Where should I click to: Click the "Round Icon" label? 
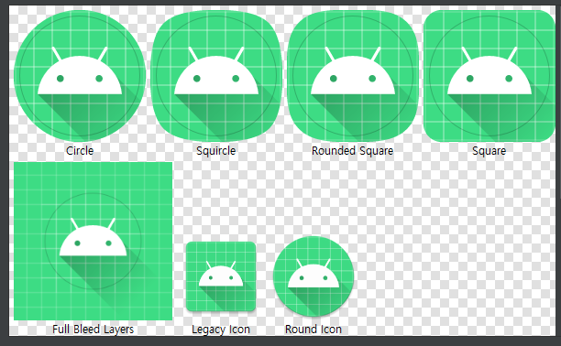pos(313,330)
